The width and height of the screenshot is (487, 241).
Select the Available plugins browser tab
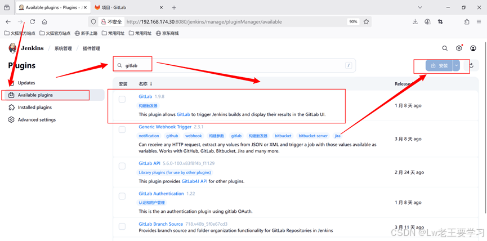[52, 7]
